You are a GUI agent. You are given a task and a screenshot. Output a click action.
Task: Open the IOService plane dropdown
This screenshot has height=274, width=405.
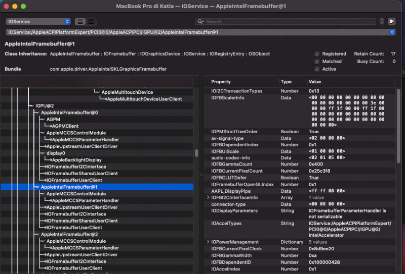tap(38, 22)
